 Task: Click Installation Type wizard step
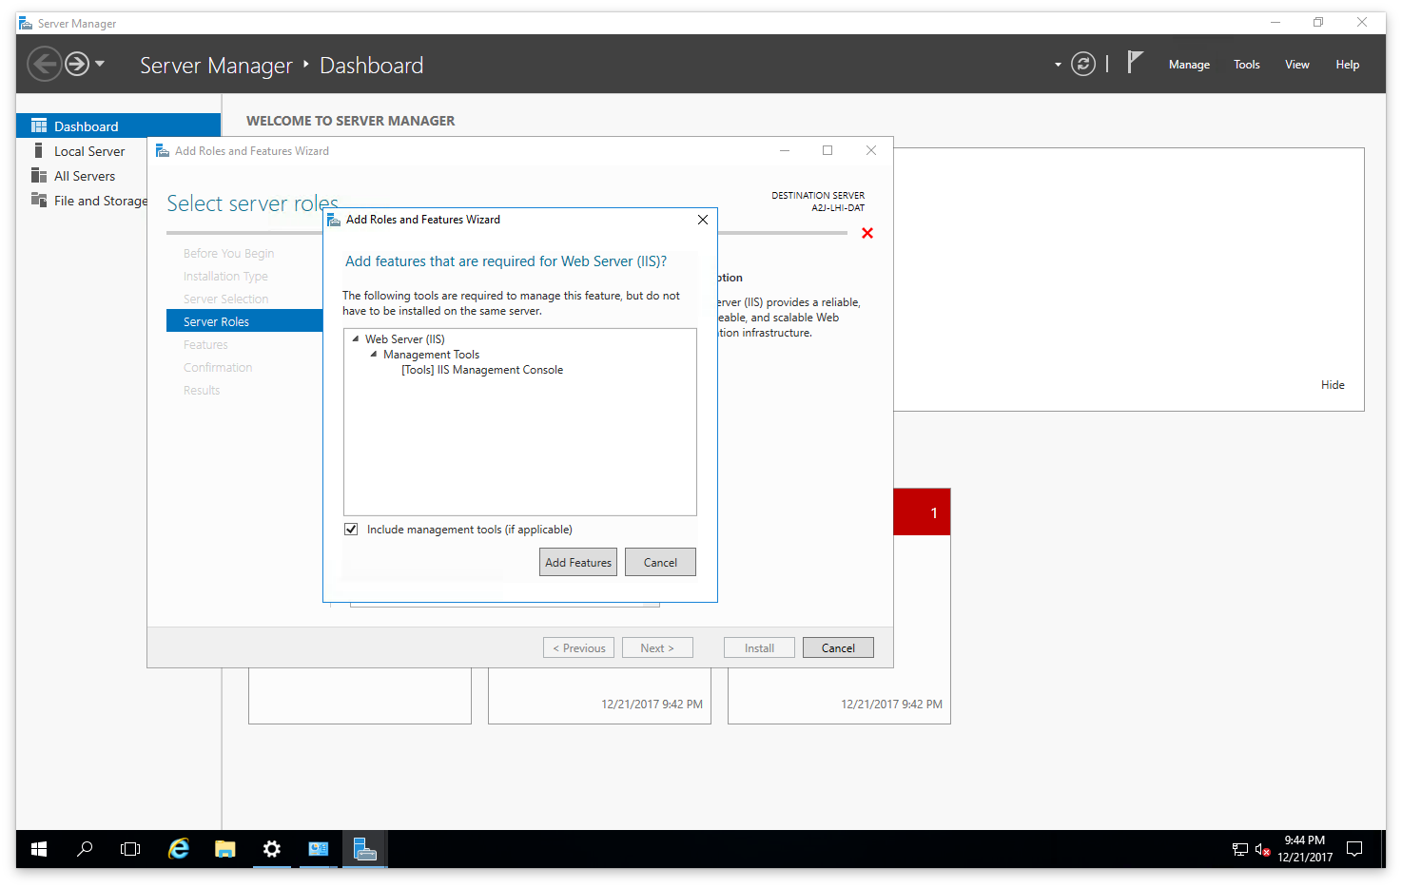[225, 277]
